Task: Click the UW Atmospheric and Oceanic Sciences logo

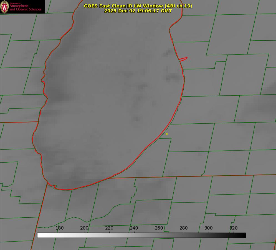Action: pos(22,7)
